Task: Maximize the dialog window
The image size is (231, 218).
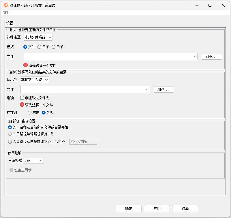Action: [210, 5]
